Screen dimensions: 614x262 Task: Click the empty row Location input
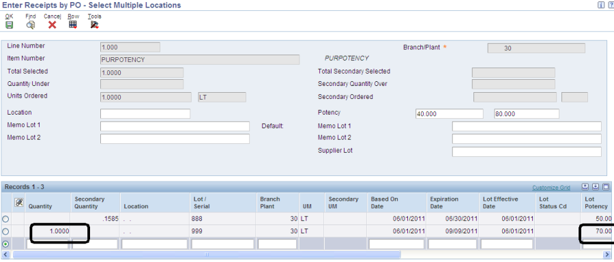coord(154,244)
